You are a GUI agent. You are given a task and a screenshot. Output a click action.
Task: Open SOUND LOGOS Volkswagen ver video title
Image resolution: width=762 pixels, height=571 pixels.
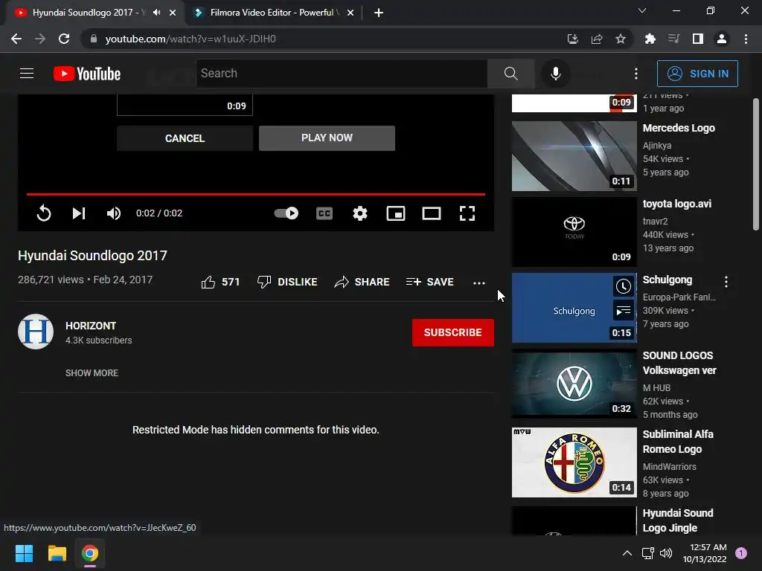[x=679, y=363]
